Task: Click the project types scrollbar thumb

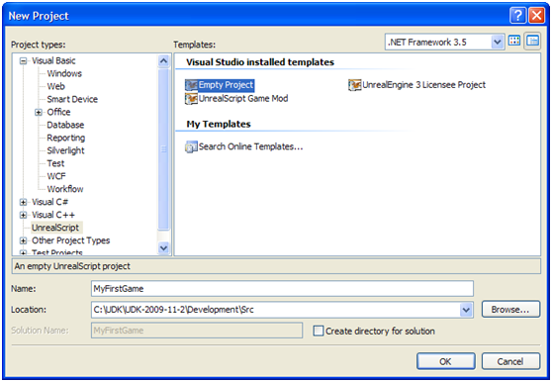Action: tap(163, 149)
